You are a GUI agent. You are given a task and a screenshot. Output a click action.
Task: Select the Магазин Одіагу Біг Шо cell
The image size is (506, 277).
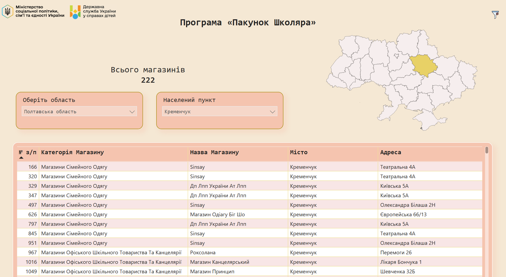tap(217, 214)
